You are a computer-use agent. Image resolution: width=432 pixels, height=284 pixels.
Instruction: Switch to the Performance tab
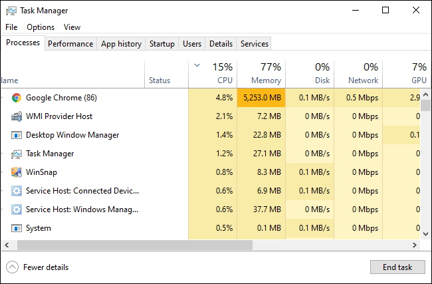[x=70, y=44]
